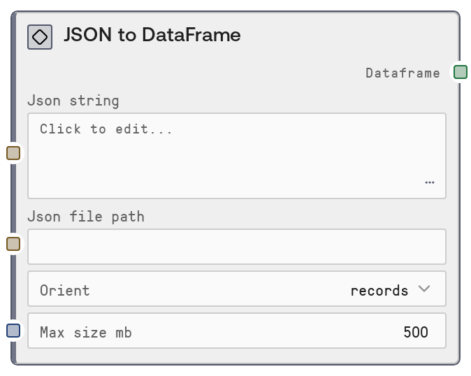This screenshot has height=376, width=471.
Task: Click the 'Click to edit...' placeholder text
Action: tap(106, 129)
